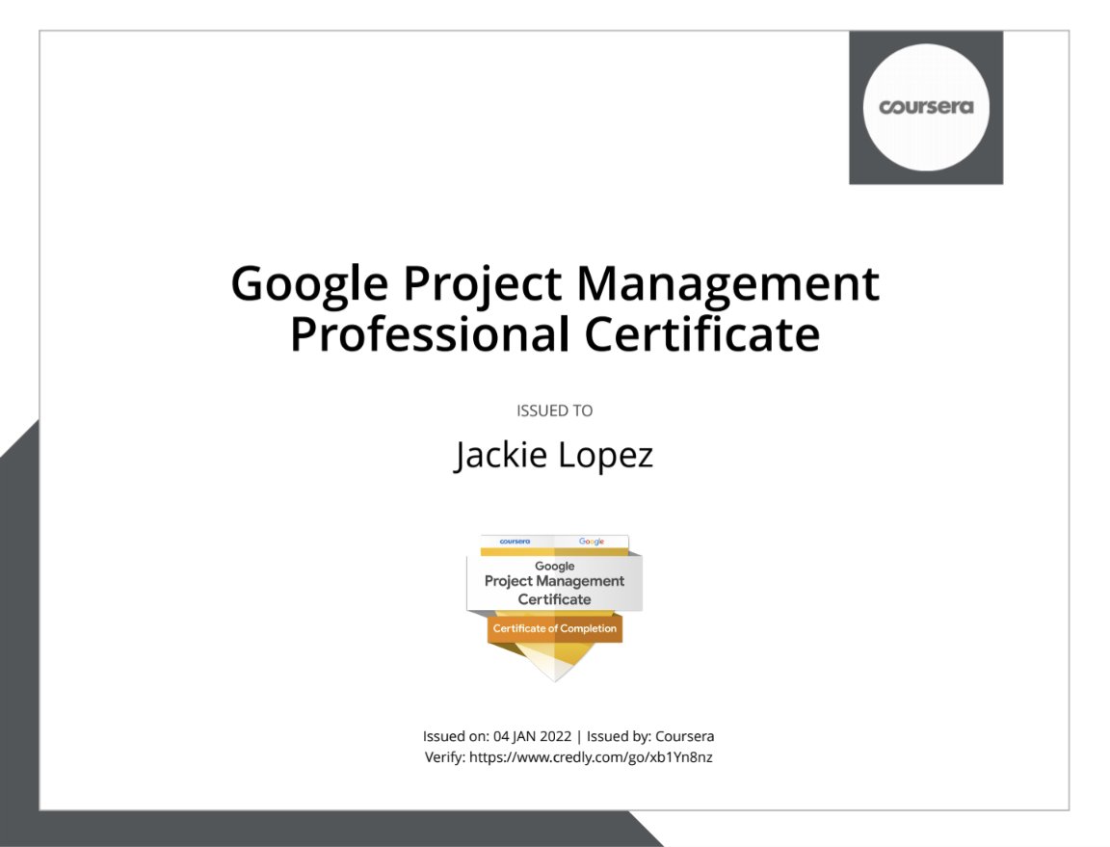1110x847 pixels.
Task: Click the 'Certificate of Completion' orange banner
Action: (x=554, y=629)
